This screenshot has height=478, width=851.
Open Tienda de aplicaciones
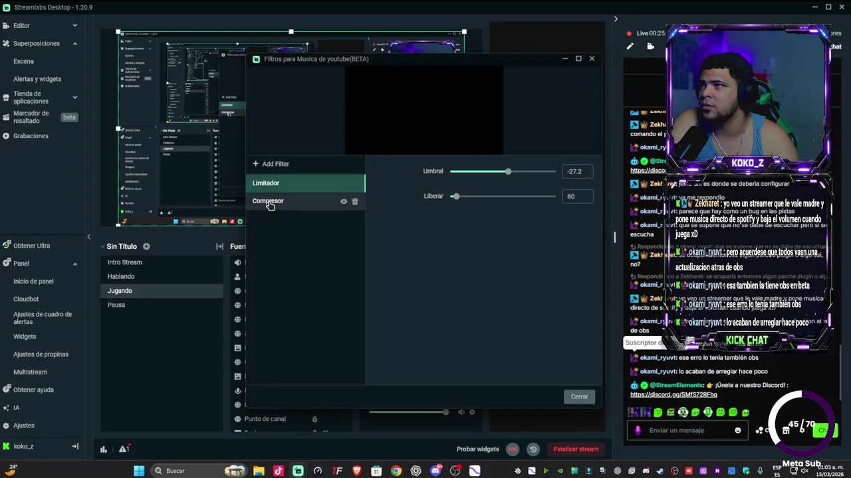click(x=31, y=98)
